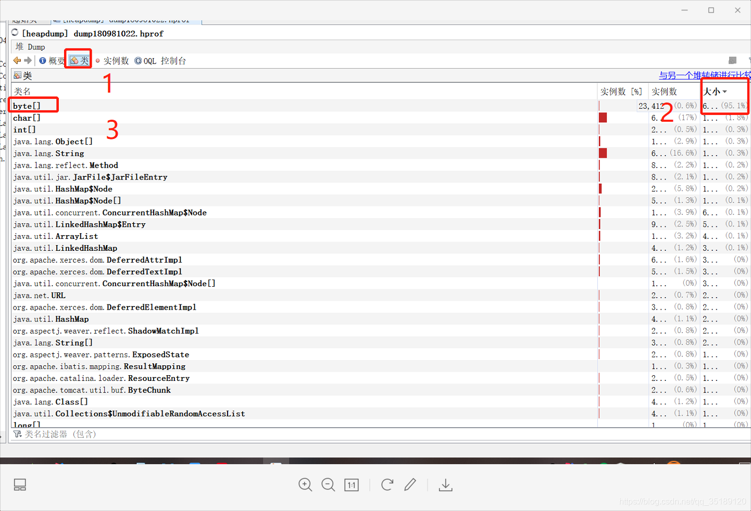
Task: Select java.util.ArrayList row
Action: (x=380, y=236)
